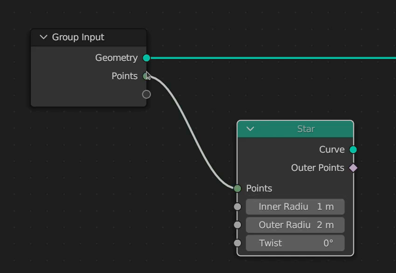
Task: Collapse the Star node
Action: click(250, 129)
